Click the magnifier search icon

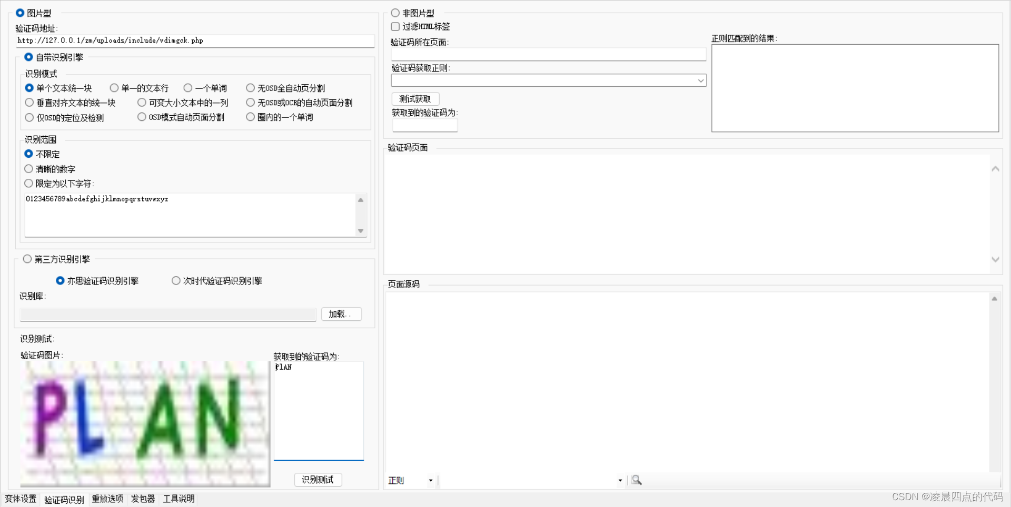coord(637,480)
